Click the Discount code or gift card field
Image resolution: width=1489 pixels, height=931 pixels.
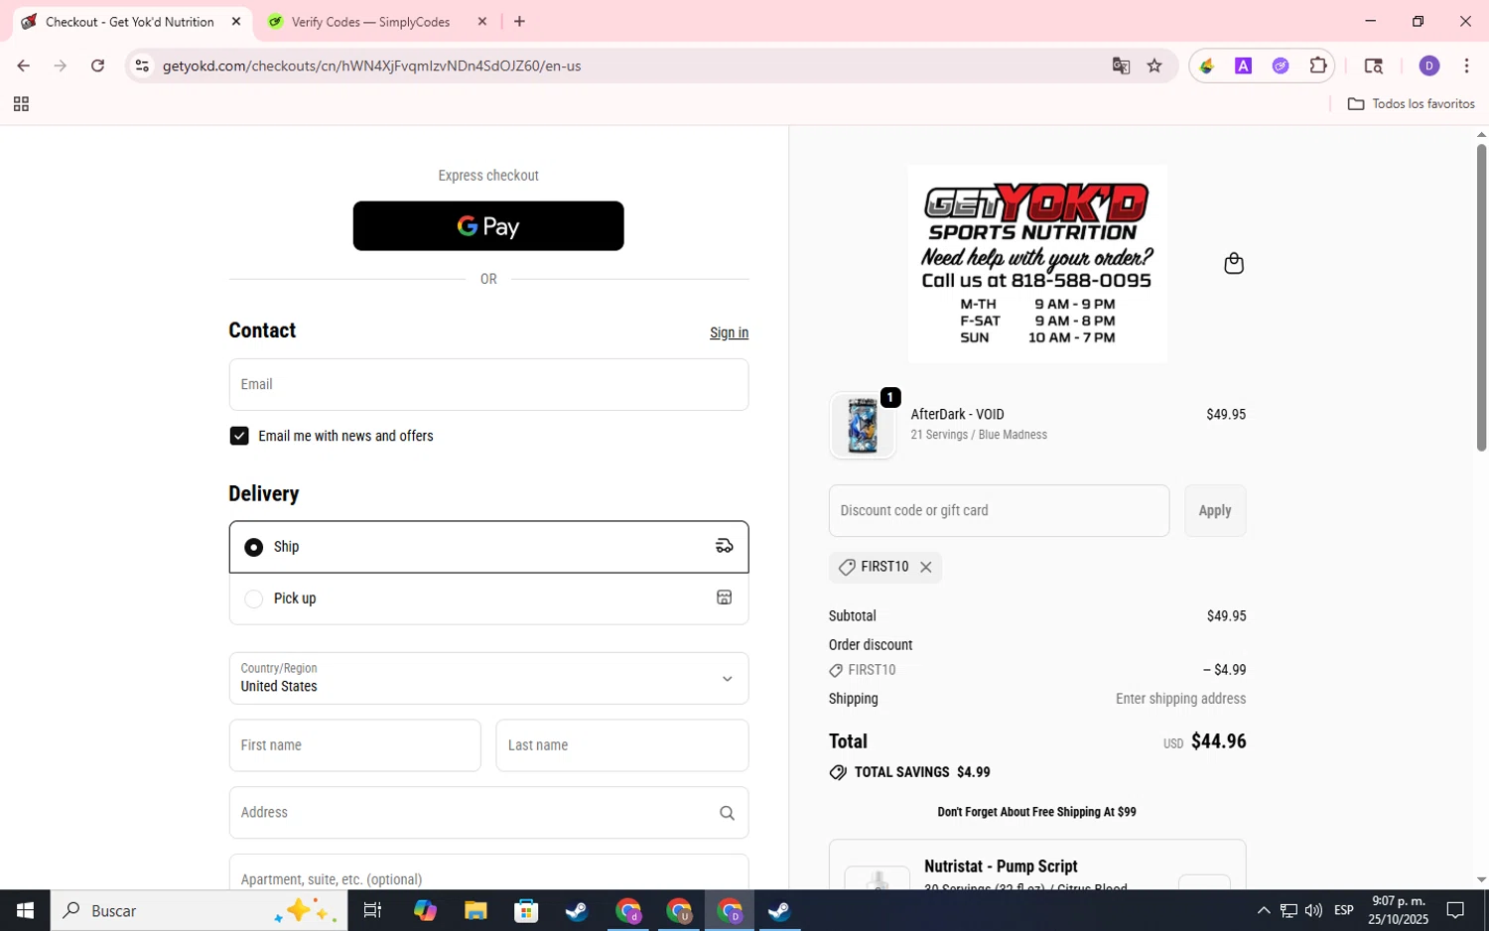[x=999, y=510]
